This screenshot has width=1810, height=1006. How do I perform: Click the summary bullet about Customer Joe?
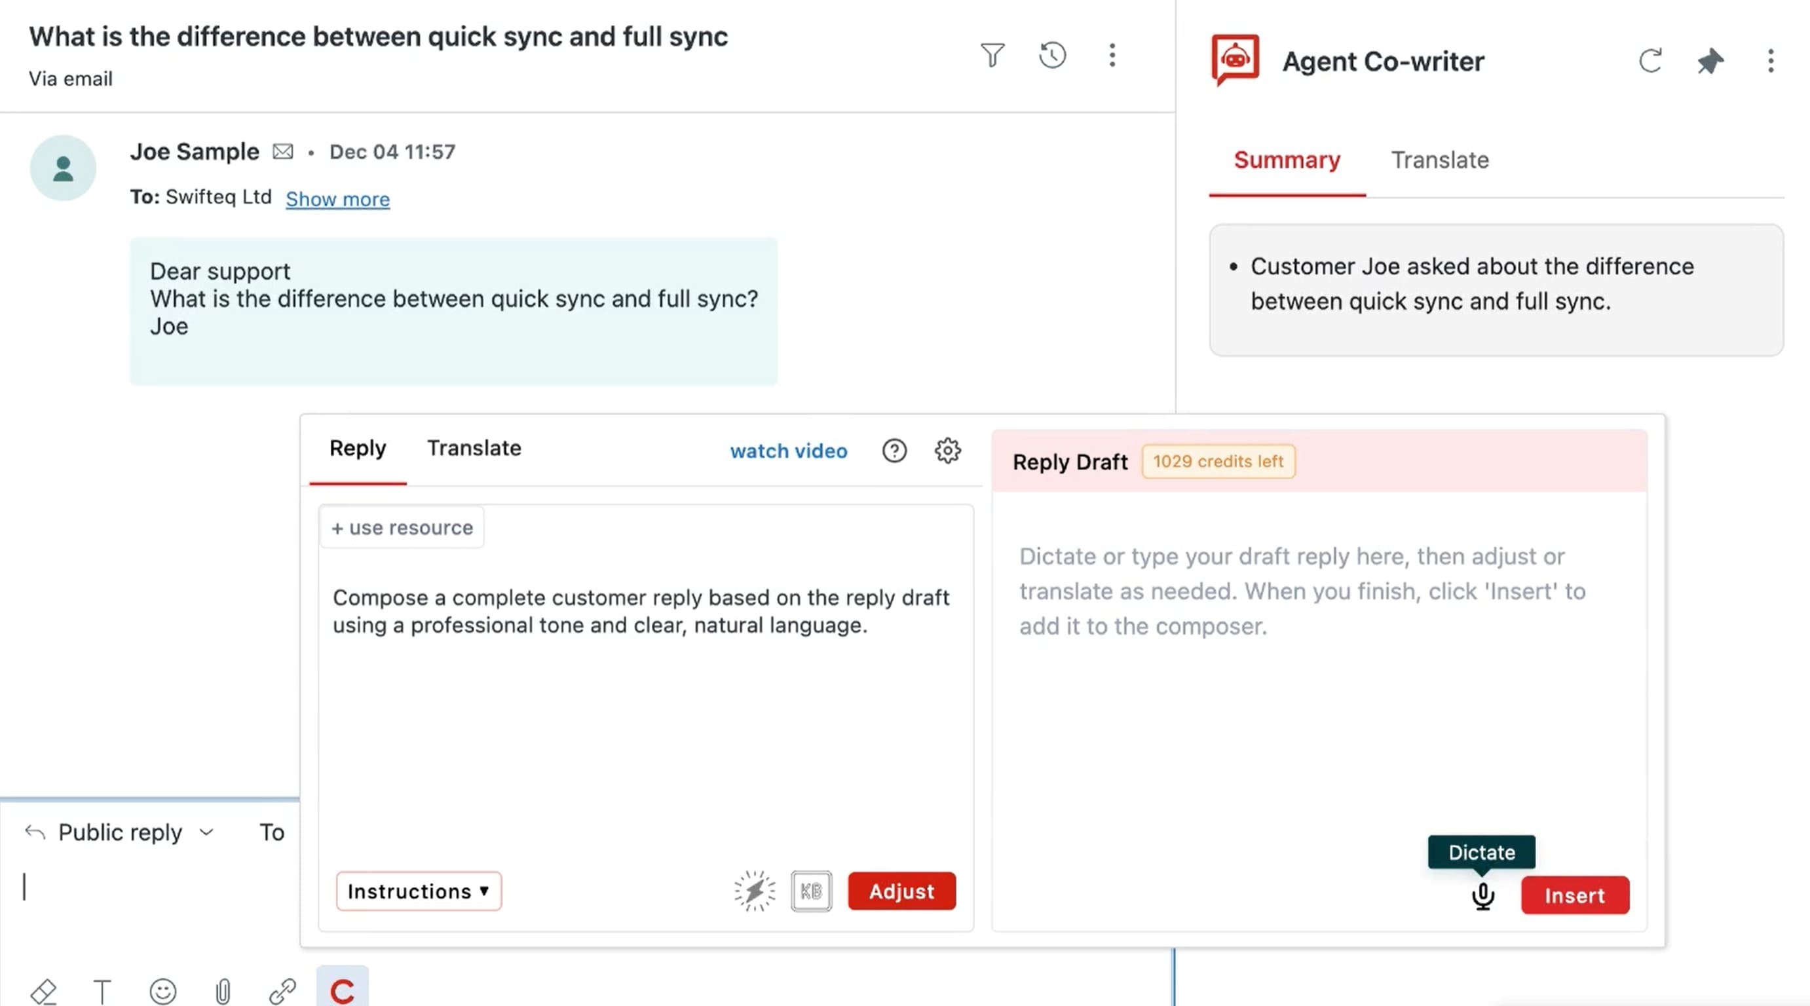pos(1472,284)
